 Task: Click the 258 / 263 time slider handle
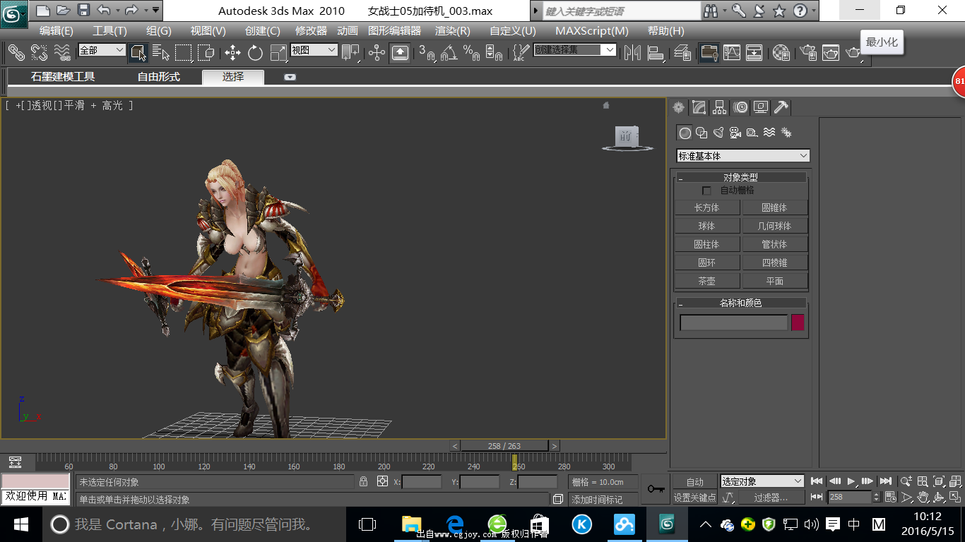tap(504, 446)
